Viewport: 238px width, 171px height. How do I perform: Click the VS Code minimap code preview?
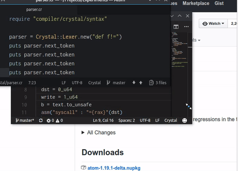point(180,49)
